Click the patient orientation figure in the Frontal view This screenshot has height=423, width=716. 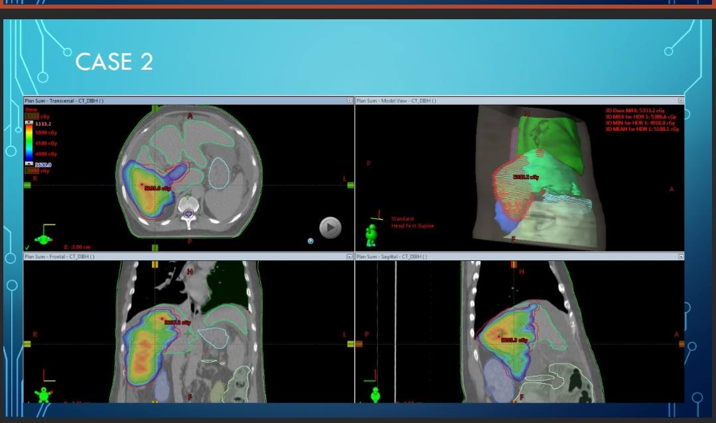click(x=43, y=394)
